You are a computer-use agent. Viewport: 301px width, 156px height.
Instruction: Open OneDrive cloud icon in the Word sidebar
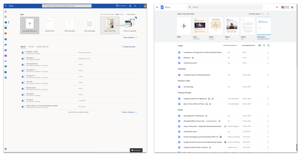click(6, 45)
